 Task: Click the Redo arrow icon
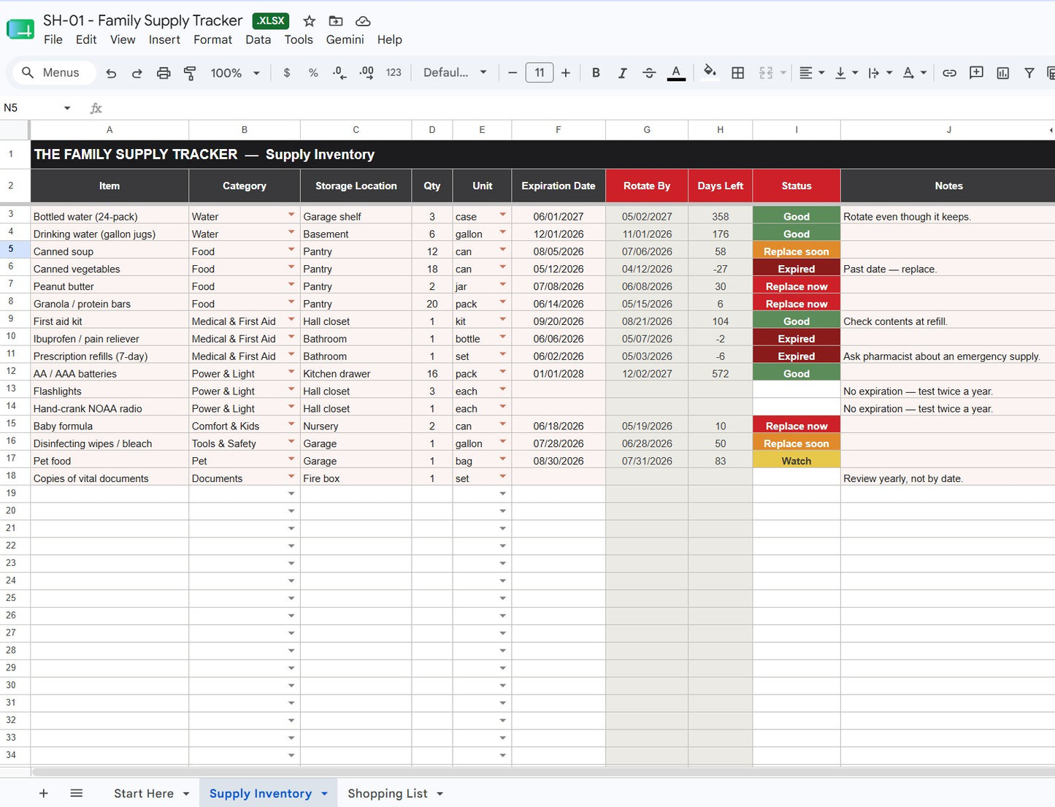point(137,73)
